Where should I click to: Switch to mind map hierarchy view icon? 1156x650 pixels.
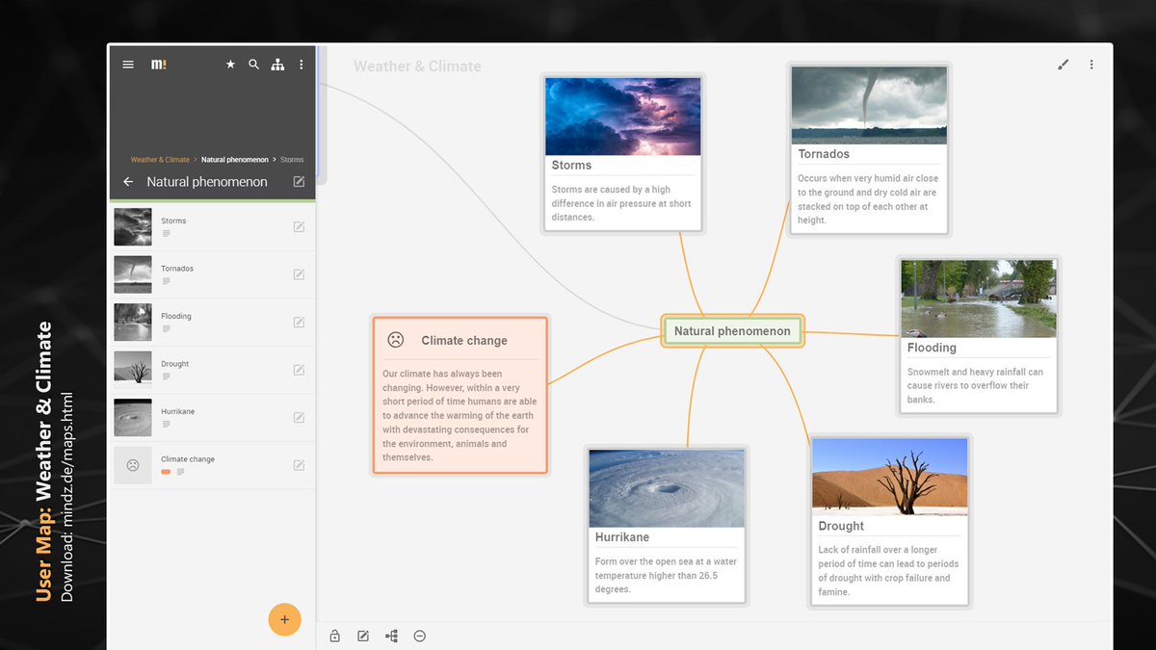tap(277, 64)
